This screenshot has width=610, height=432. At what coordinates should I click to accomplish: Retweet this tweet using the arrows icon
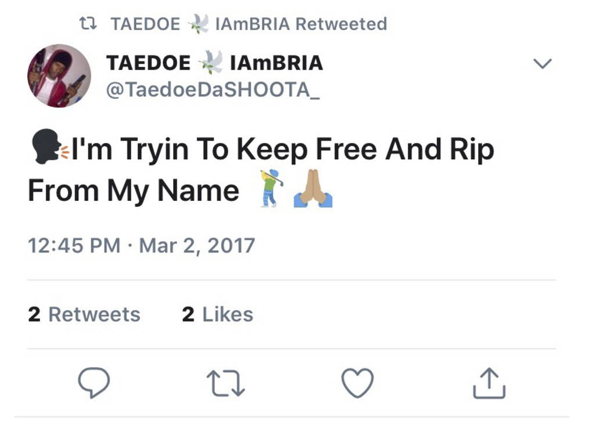(x=225, y=383)
